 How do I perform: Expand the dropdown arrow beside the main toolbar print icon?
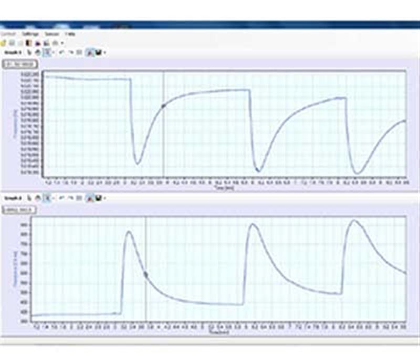click(62, 42)
